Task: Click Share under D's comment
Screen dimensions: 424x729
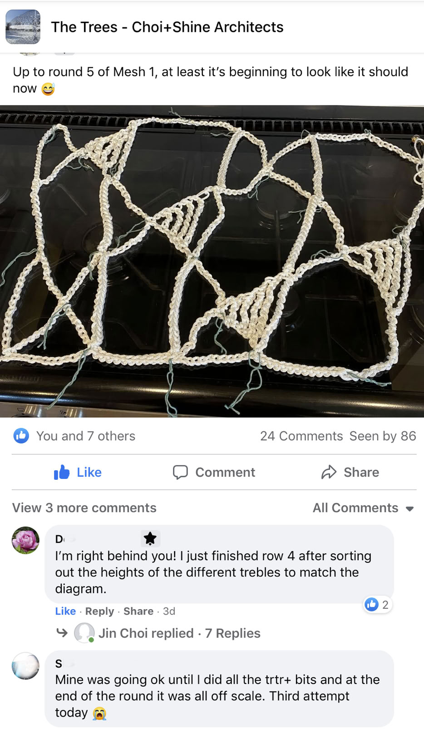Action: pos(138,611)
